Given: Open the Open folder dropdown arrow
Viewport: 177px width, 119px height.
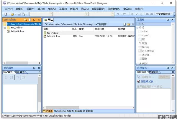Looking at the screenshot, I should pyautogui.click(x=16, y=14).
